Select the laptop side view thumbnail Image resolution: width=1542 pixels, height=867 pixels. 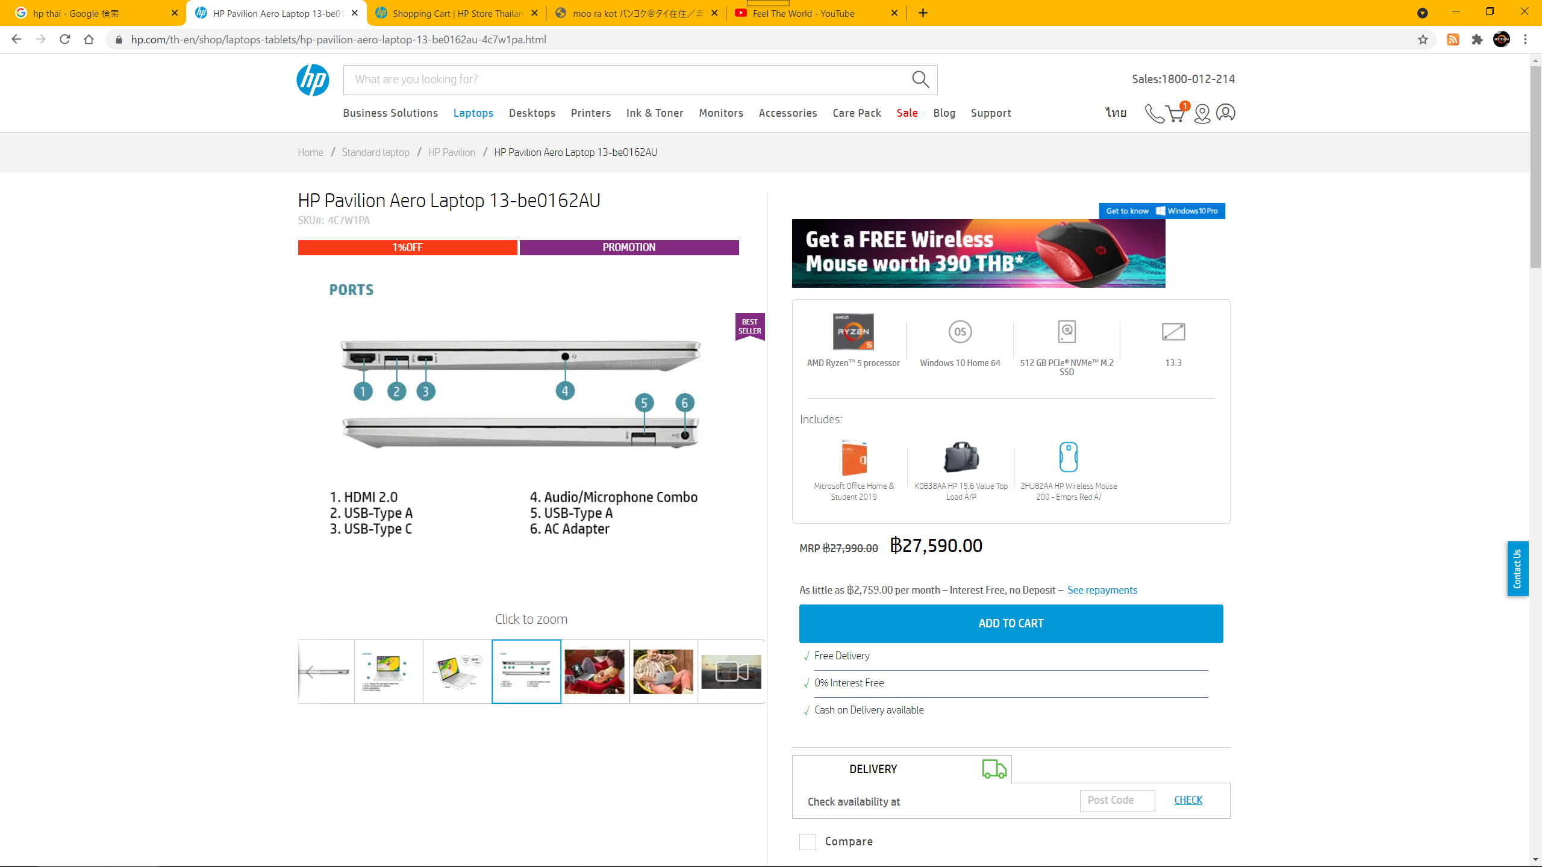[x=326, y=671]
